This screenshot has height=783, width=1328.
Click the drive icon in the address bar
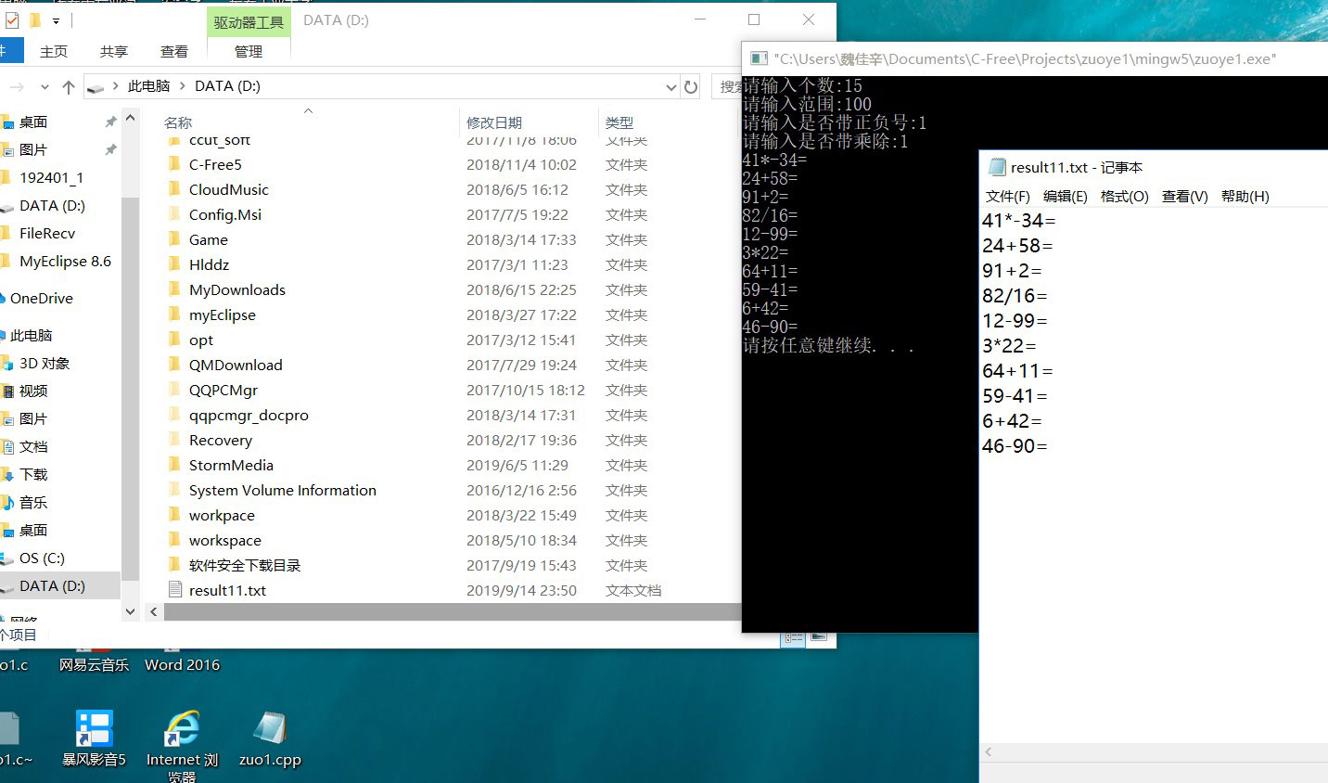95,87
